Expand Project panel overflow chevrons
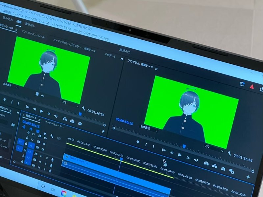This screenshot has height=197, width=263. coord(18,113)
